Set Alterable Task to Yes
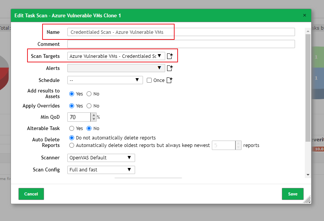 72,128
